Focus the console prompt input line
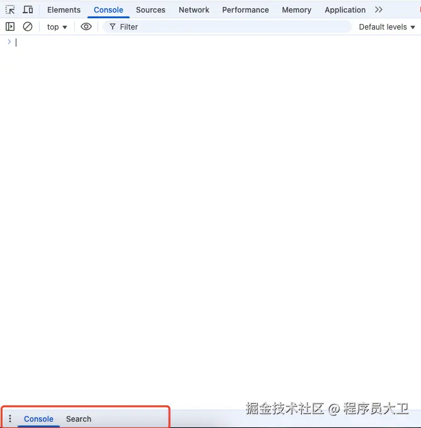Viewport: 421px width, 428px height. coord(189,42)
